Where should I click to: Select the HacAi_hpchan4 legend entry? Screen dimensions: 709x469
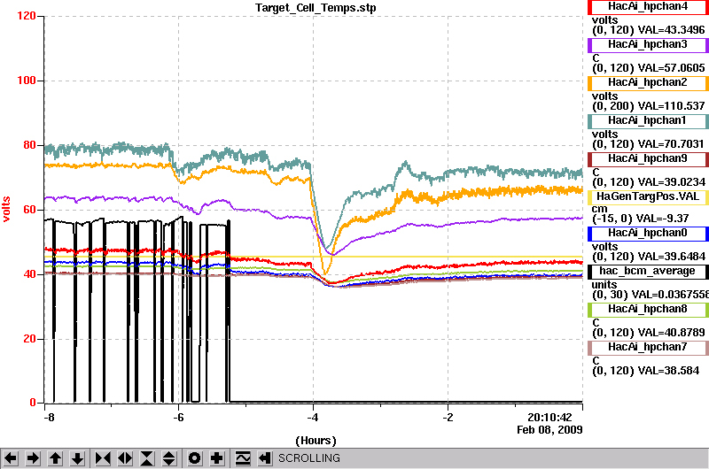[x=648, y=7]
